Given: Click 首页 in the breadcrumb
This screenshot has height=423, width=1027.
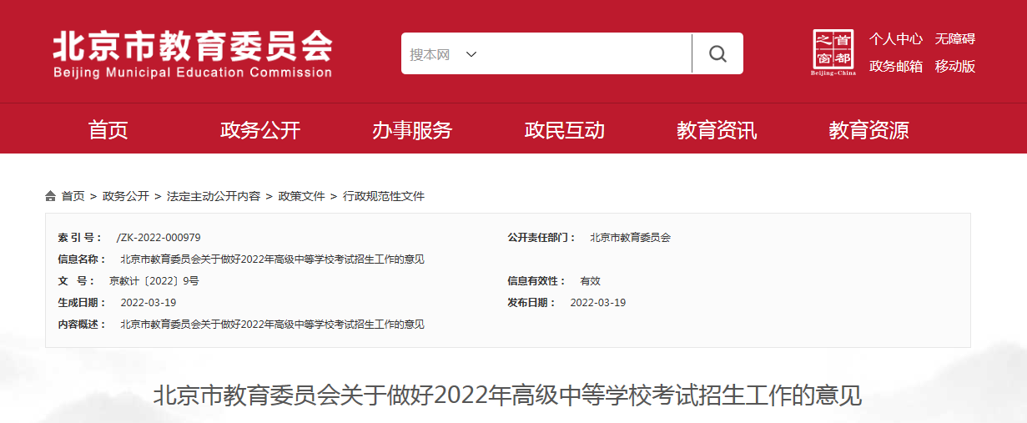Looking at the screenshot, I should tap(73, 196).
